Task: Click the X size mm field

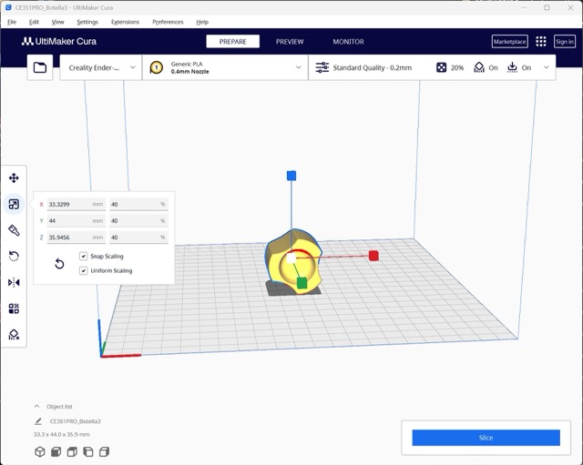Action: coord(77,204)
